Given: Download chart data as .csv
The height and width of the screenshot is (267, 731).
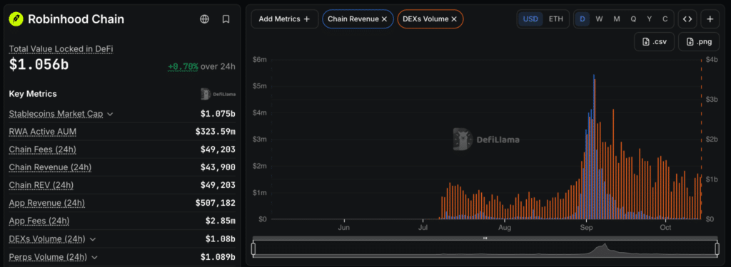Looking at the screenshot, I should (x=654, y=42).
